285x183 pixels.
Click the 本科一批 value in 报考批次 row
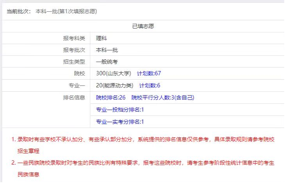[107, 50]
